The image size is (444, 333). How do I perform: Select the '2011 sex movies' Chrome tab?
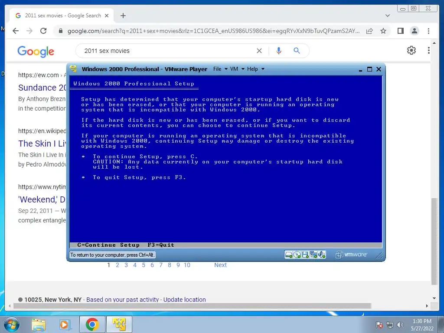62,16
